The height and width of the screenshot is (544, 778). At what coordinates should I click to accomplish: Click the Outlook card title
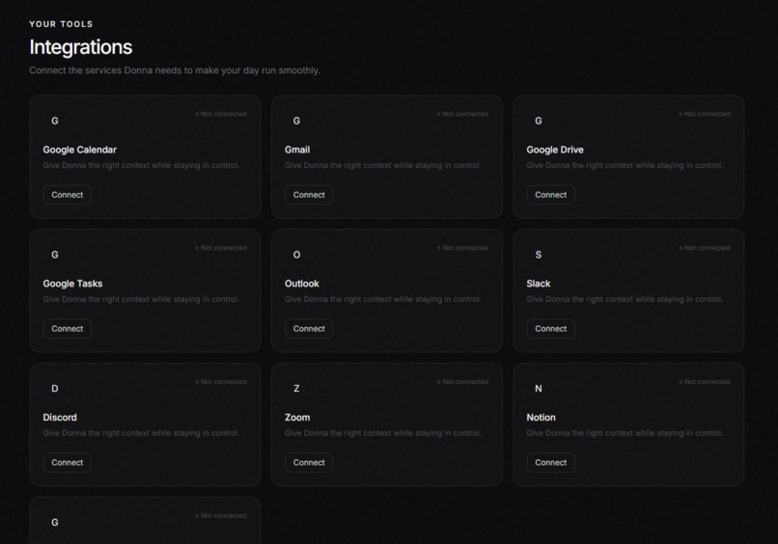302,284
